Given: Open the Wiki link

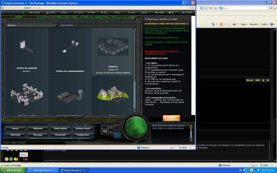Looking at the screenshot, I should point(14,143).
